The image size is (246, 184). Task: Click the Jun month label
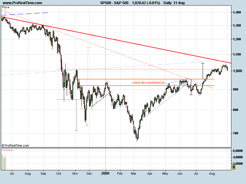tap(180, 173)
